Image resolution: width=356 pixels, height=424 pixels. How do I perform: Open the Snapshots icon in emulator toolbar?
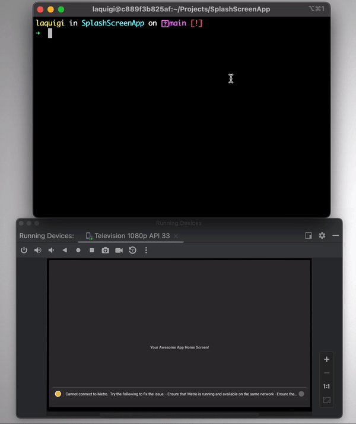132,250
